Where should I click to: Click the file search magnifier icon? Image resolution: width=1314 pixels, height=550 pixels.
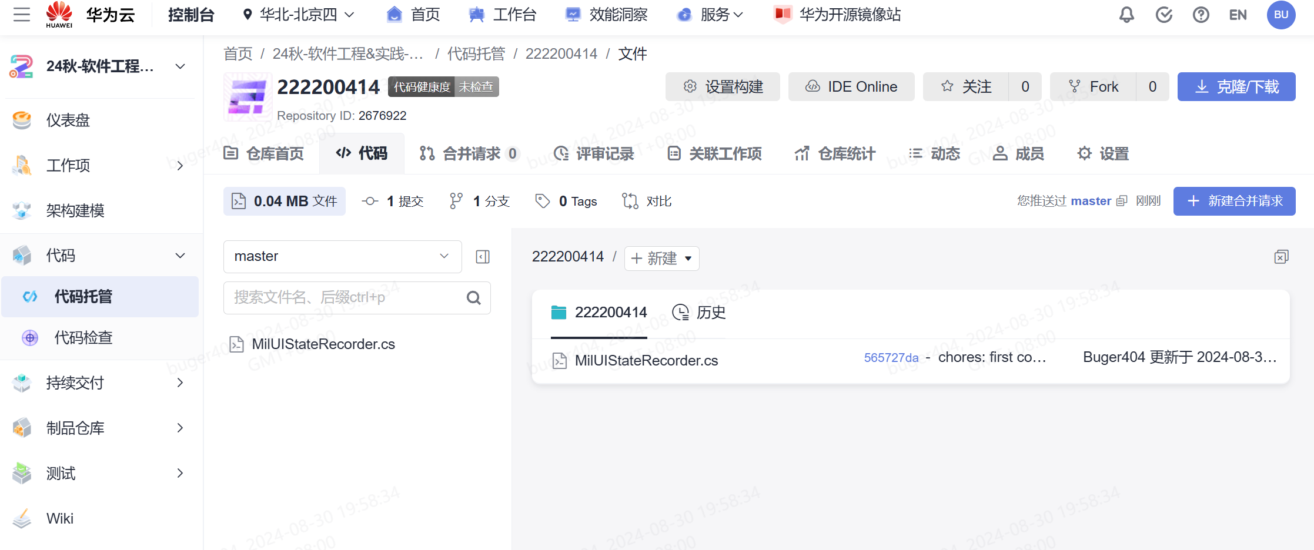[x=474, y=298]
